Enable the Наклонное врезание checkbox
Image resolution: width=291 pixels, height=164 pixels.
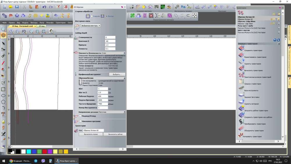coord(80,121)
